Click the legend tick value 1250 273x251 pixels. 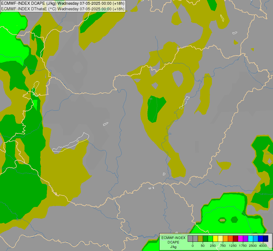coord(233,246)
